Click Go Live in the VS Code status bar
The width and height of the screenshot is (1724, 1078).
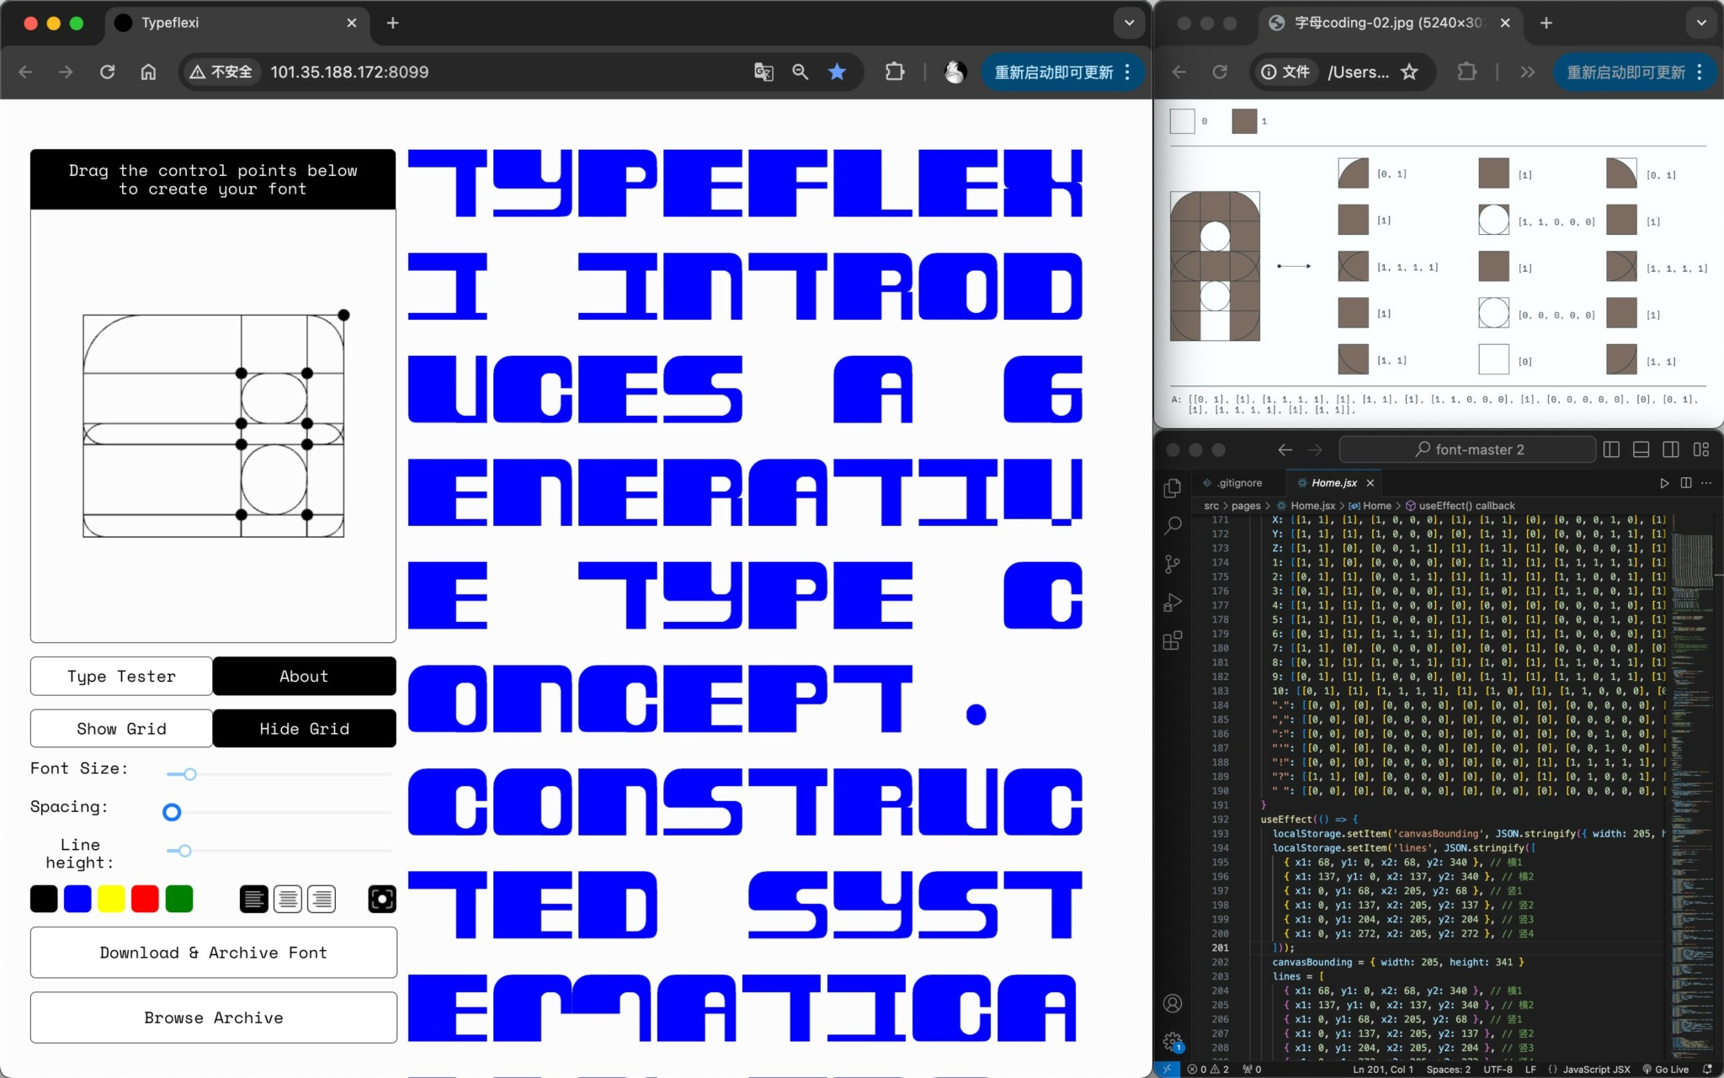click(x=1665, y=1069)
